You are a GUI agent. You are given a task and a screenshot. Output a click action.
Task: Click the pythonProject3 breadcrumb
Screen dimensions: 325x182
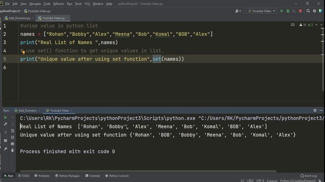(x=10, y=11)
